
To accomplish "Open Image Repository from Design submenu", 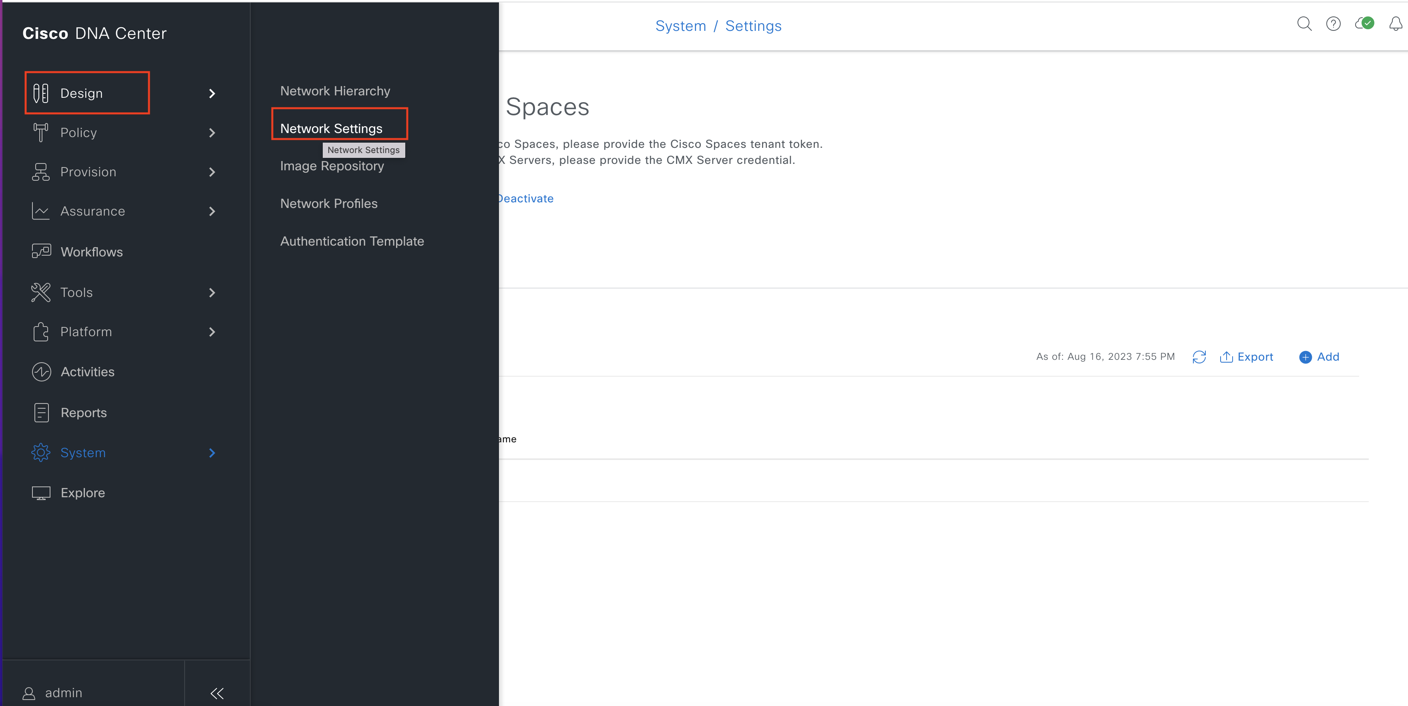I will [x=332, y=166].
